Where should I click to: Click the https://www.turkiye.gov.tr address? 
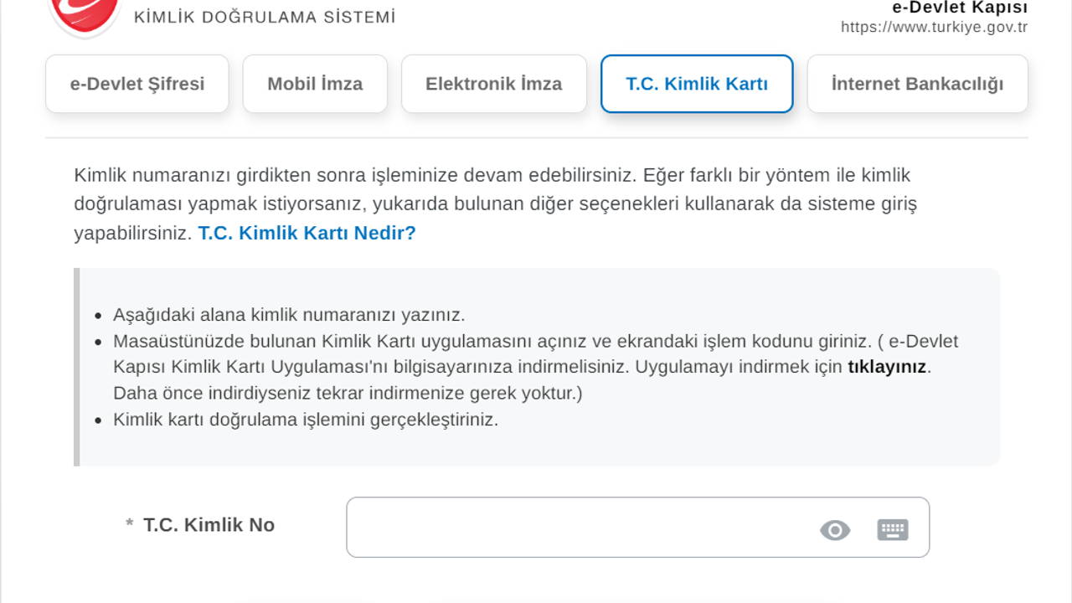pyautogui.click(x=934, y=27)
